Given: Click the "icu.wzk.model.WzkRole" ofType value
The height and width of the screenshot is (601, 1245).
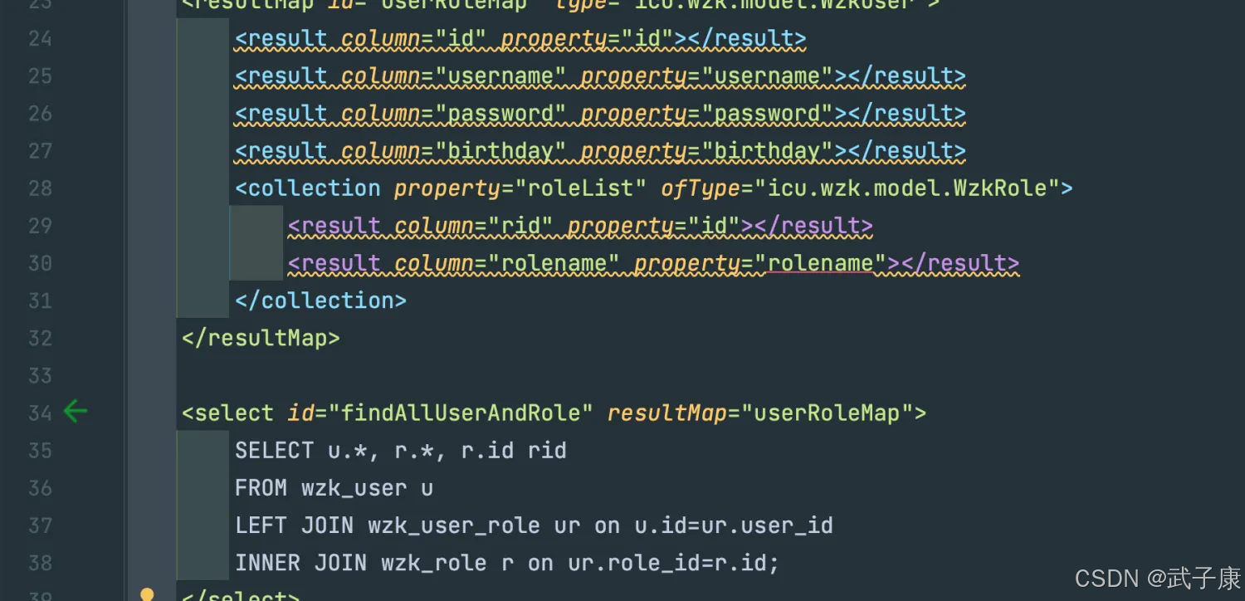Looking at the screenshot, I should 906,188.
